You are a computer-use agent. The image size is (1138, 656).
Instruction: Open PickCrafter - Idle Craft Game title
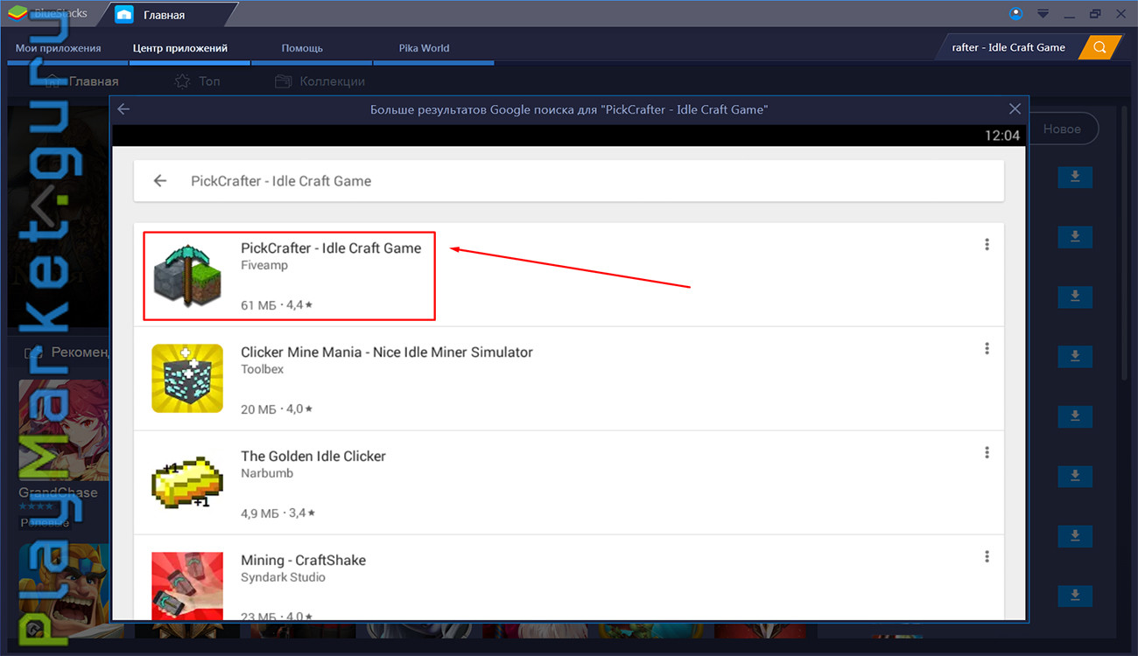coord(331,248)
